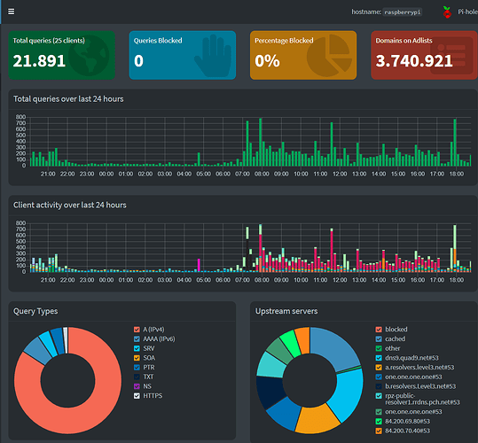The height and width of the screenshot is (443, 478).
Task: Click the 13:00 axis label in Client activity chart
Action: (x=359, y=280)
